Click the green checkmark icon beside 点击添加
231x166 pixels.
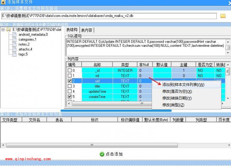point(102,154)
